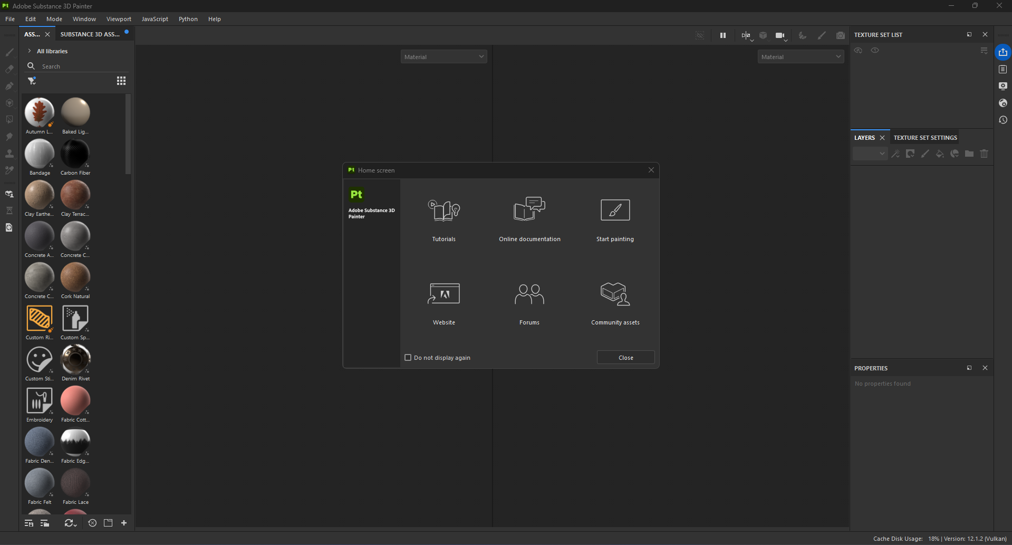This screenshot has height=545, width=1012.
Task: Click the Close button in Home screen
Action: [626, 358]
